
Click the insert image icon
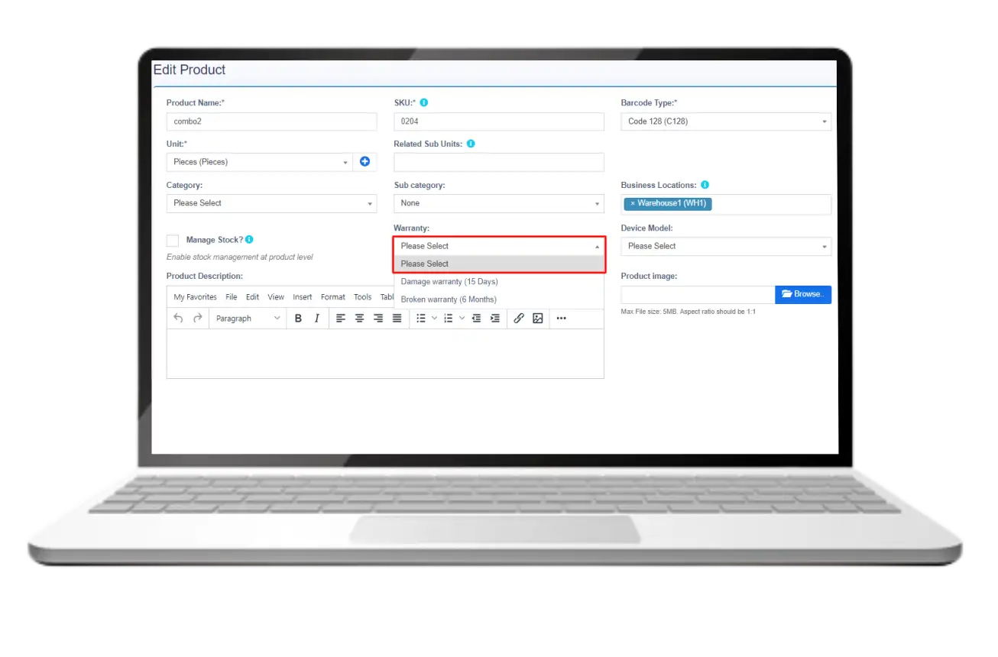pyautogui.click(x=538, y=319)
